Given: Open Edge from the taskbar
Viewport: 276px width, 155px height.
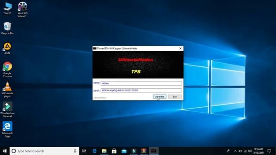Looking at the screenshot, I should [94, 151].
